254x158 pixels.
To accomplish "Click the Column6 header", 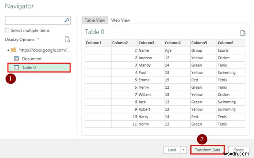I will coord(231,43).
